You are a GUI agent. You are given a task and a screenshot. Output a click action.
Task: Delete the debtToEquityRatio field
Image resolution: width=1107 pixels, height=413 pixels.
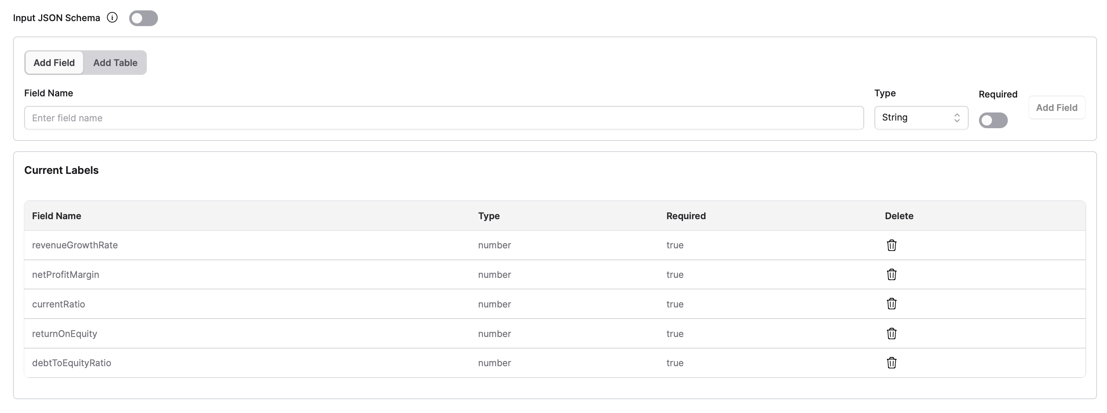pyautogui.click(x=891, y=363)
